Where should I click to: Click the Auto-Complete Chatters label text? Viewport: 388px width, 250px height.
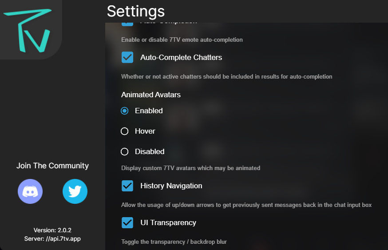pos(181,57)
